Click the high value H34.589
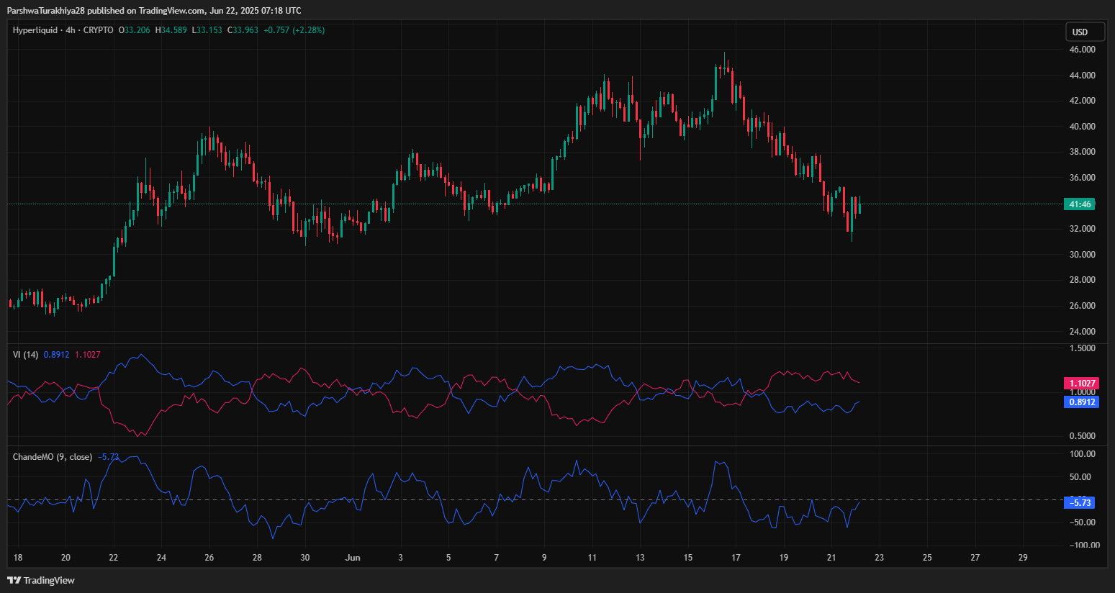 coord(171,30)
